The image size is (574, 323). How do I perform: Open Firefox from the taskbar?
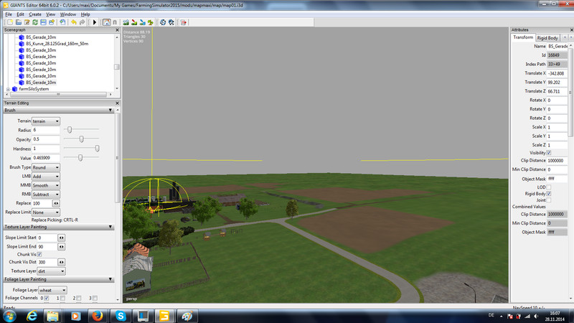pyautogui.click(x=98, y=315)
